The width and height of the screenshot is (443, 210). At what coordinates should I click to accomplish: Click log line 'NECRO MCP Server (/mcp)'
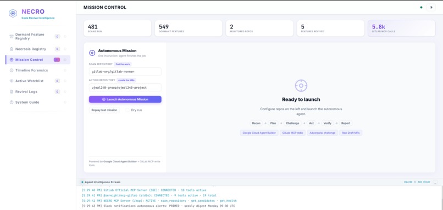(x=159, y=201)
